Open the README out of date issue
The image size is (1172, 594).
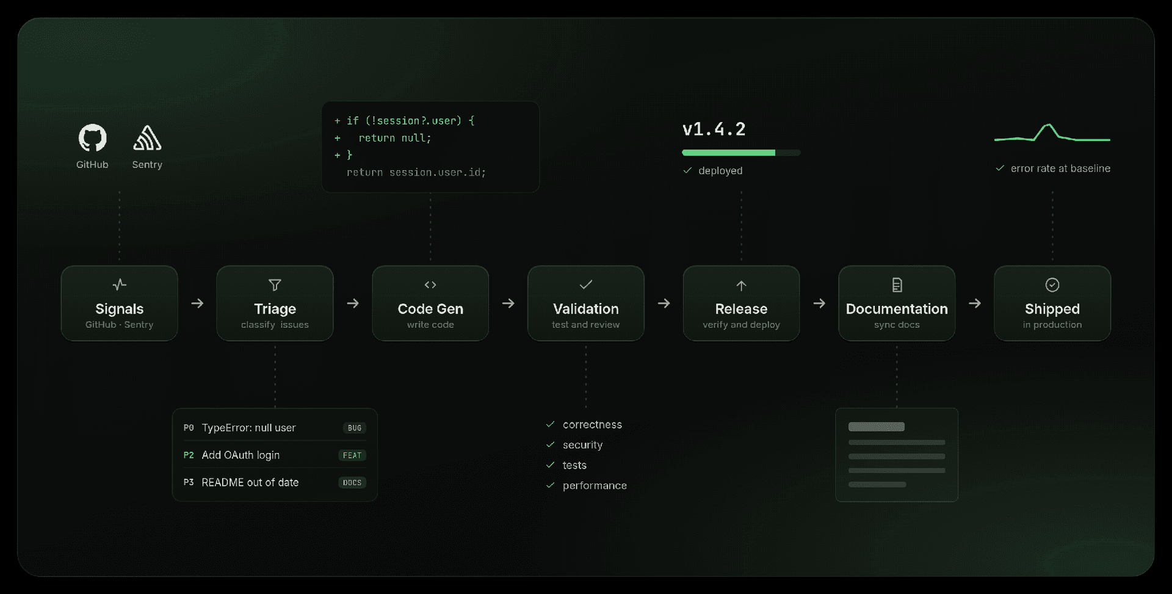point(275,482)
